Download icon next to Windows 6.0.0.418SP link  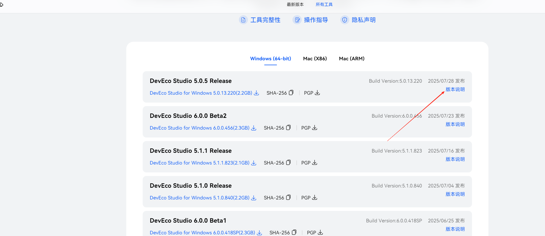pos(259,233)
